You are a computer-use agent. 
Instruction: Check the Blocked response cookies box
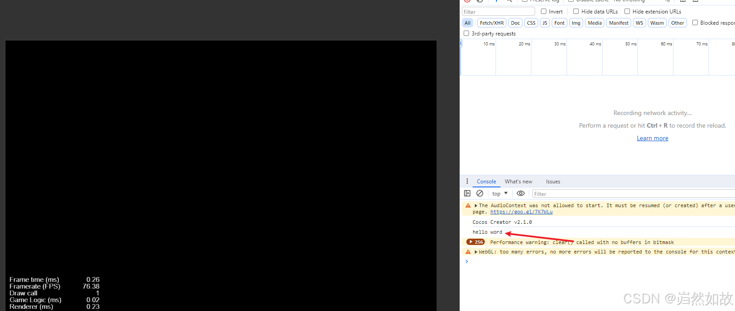tap(695, 22)
